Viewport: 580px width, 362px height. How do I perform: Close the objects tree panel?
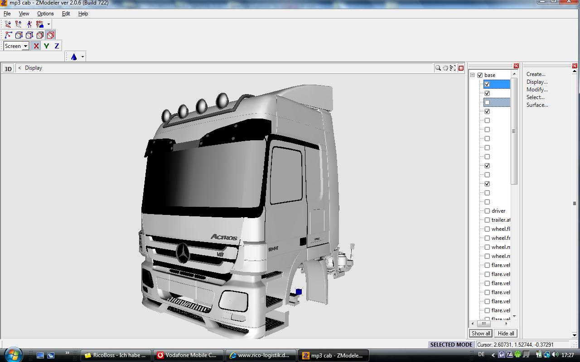click(x=516, y=66)
